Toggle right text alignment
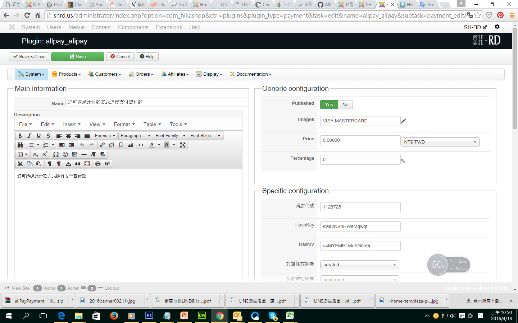 (x=78, y=136)
